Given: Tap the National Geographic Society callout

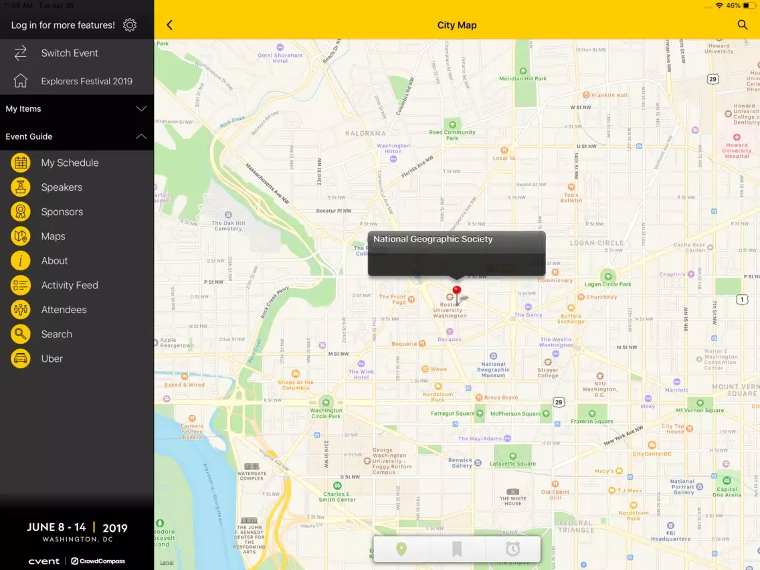Looking at the screenshot, I should click(456, 254).
